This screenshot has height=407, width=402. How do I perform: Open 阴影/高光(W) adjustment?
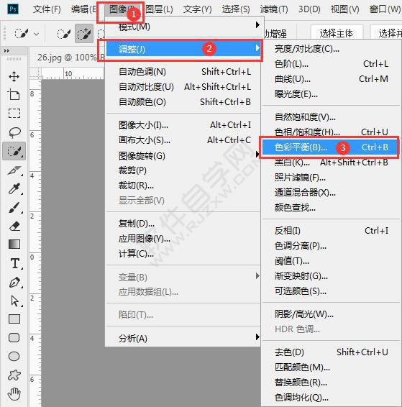pos(331,314)
